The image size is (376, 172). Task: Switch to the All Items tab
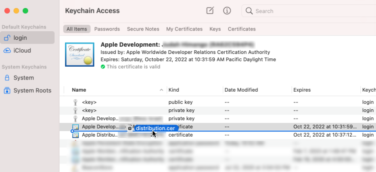click(x=77, y=29)
